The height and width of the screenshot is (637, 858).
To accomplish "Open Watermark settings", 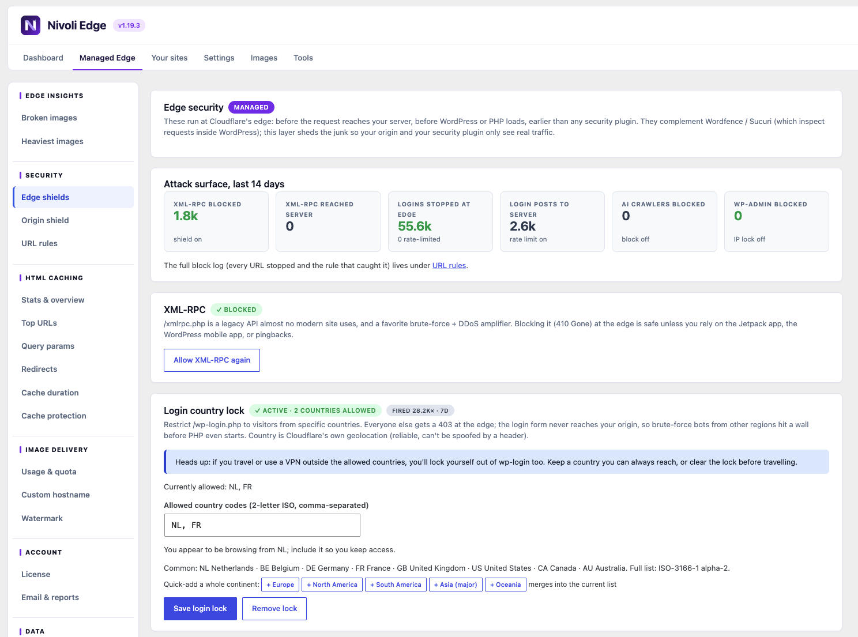I will point(73,518).
